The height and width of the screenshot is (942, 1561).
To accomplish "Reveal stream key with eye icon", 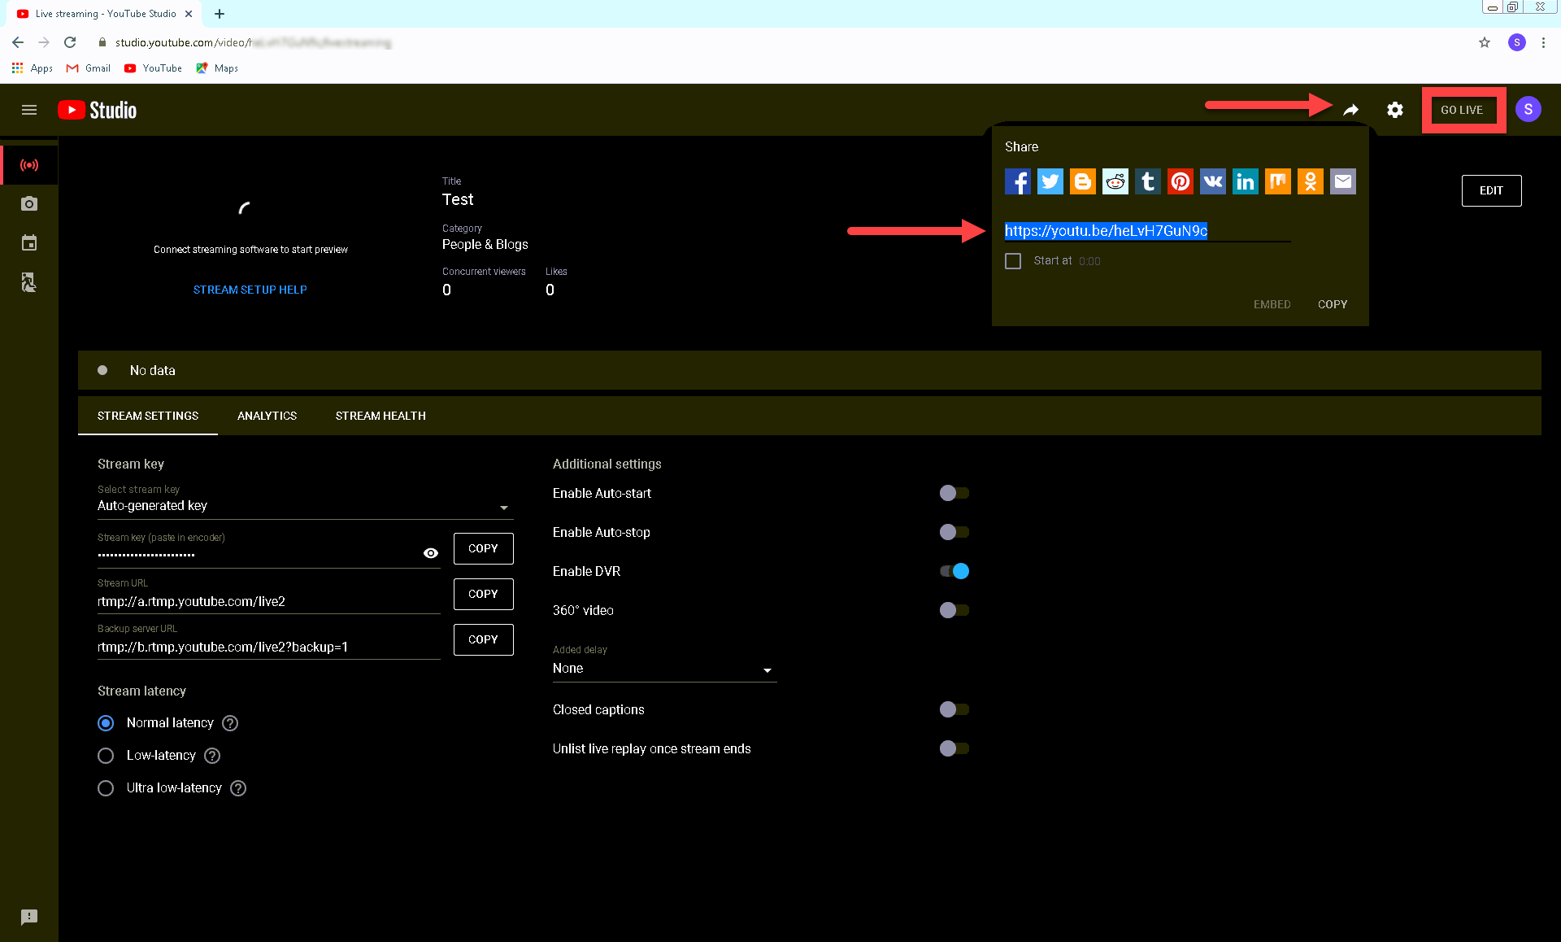I will pos(431,553).
